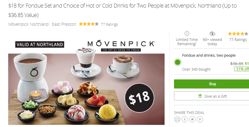Viewport: 249px width, 127px height.
Task: Click the clock Limited Time icon
Action: point(187,33)
